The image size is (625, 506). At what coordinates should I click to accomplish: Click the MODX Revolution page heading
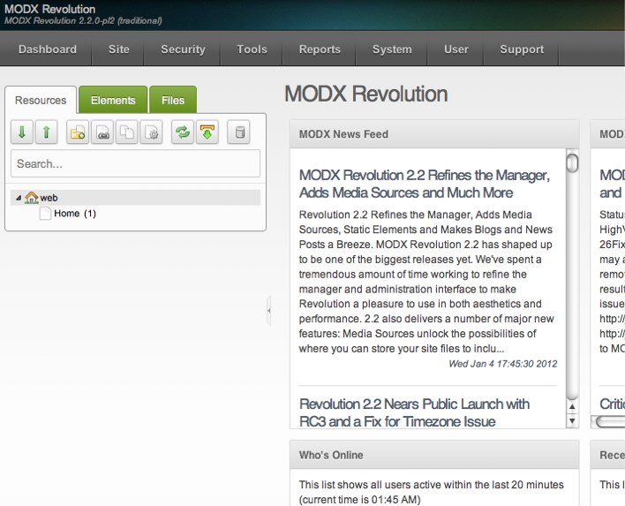(366, 94)
